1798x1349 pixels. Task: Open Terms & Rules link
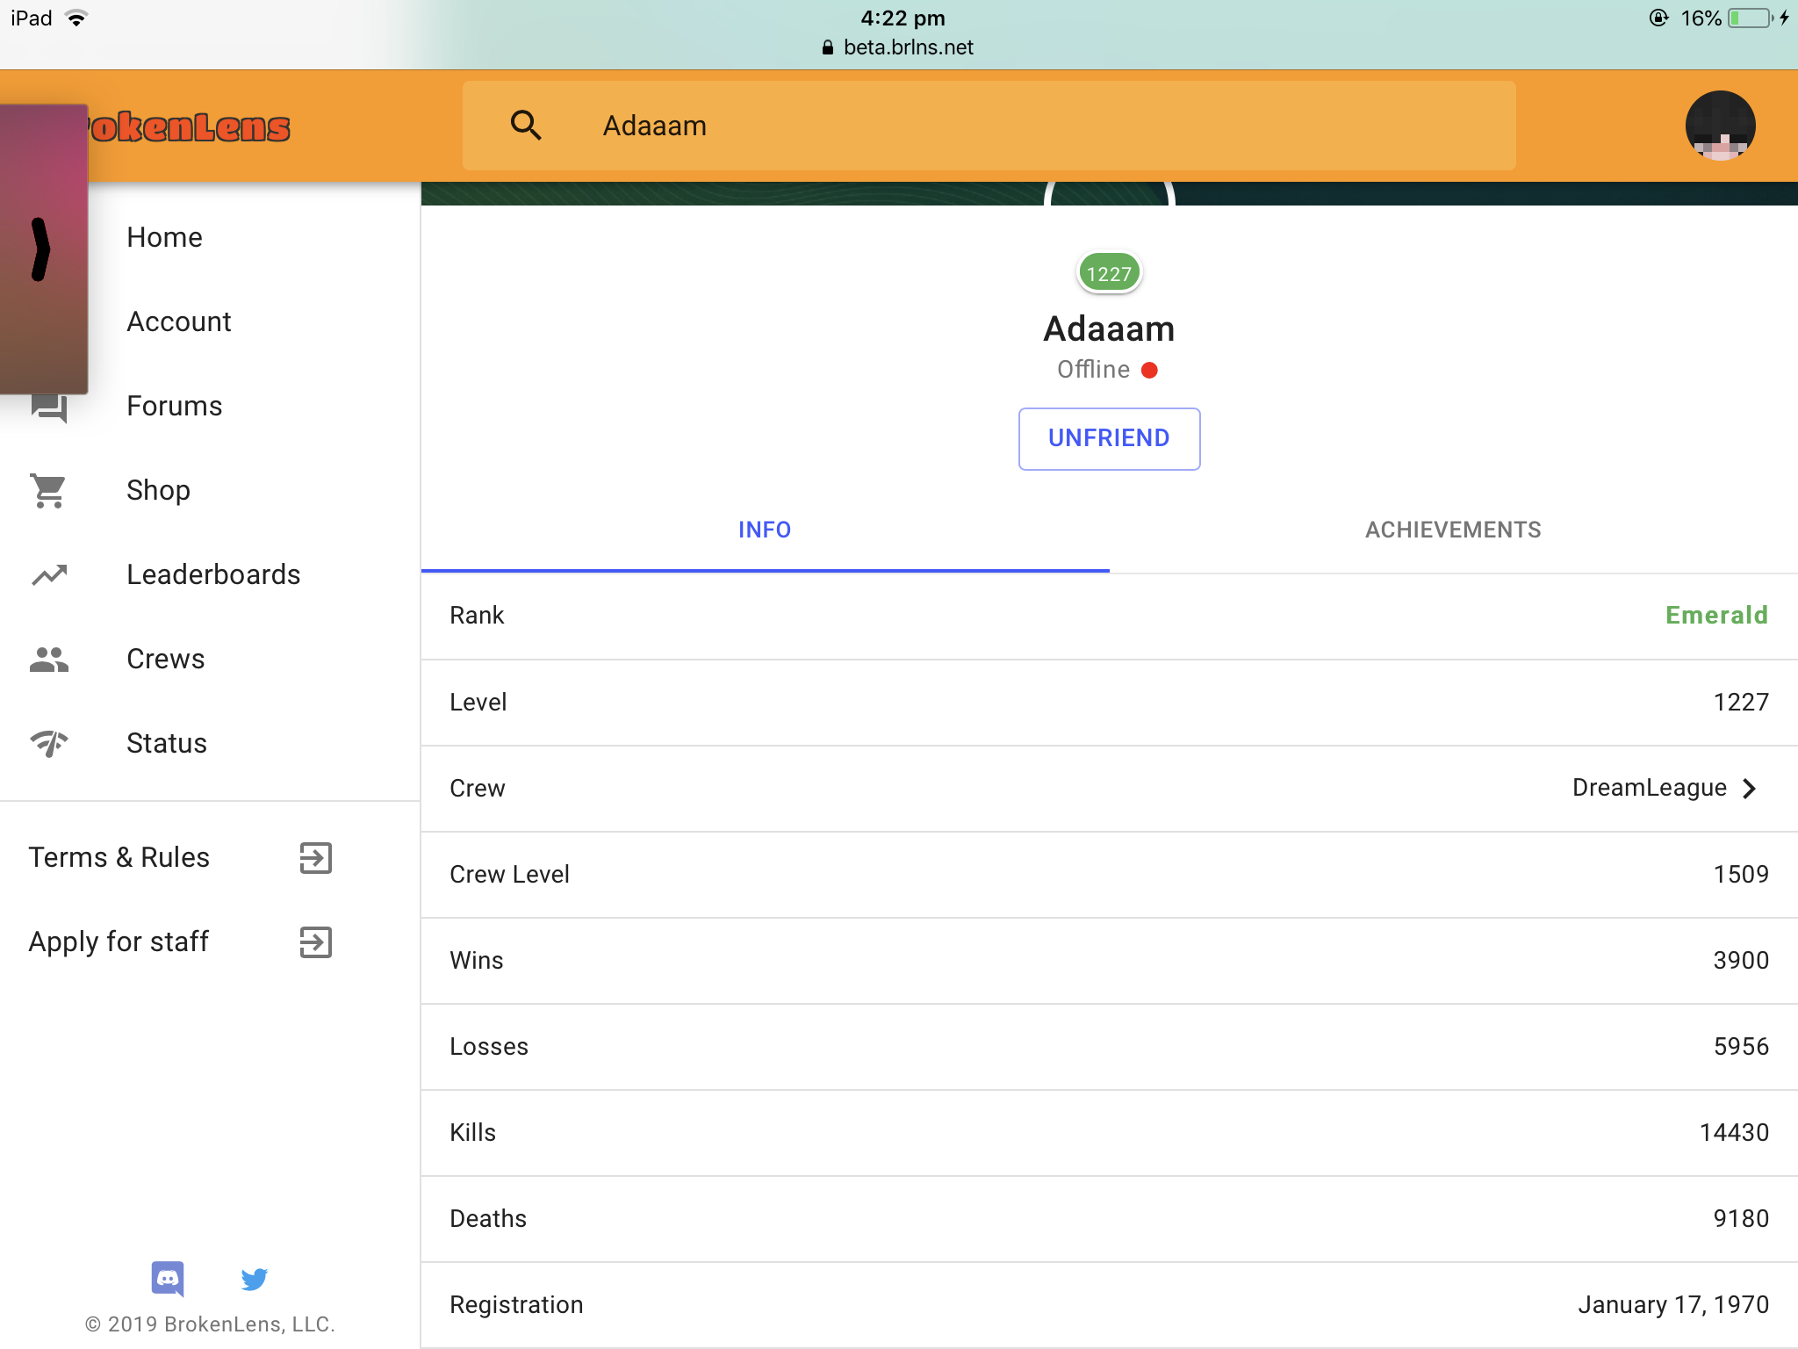(x=119, y=857)
